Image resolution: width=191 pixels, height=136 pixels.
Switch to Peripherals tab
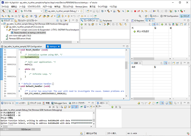click(106, 20)
